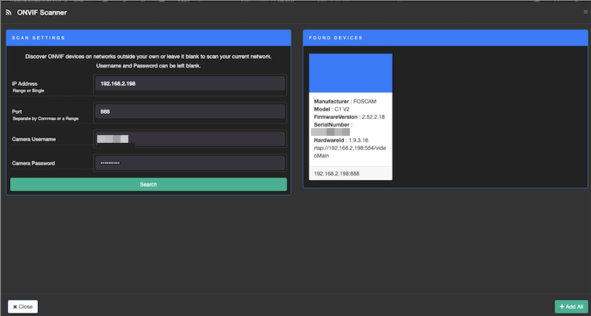591x316 pixels.
Task: Click into the Port field showing 888
Action: [x=190, y=112]
